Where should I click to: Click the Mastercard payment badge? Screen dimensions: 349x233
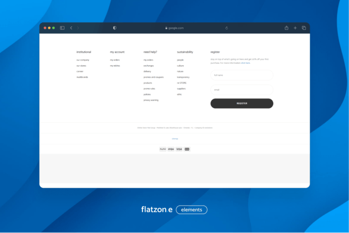(187, 149)
